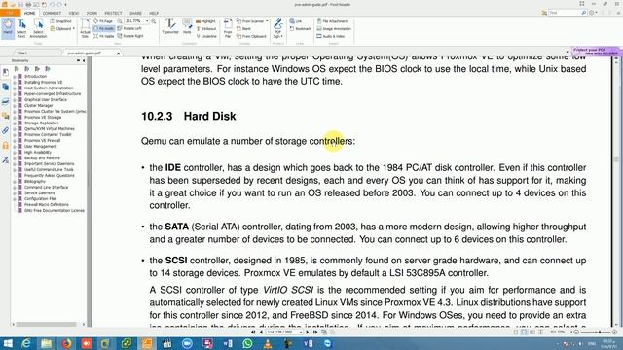Click zoom in plus button
623x350 pixels.
pos(614,332)
